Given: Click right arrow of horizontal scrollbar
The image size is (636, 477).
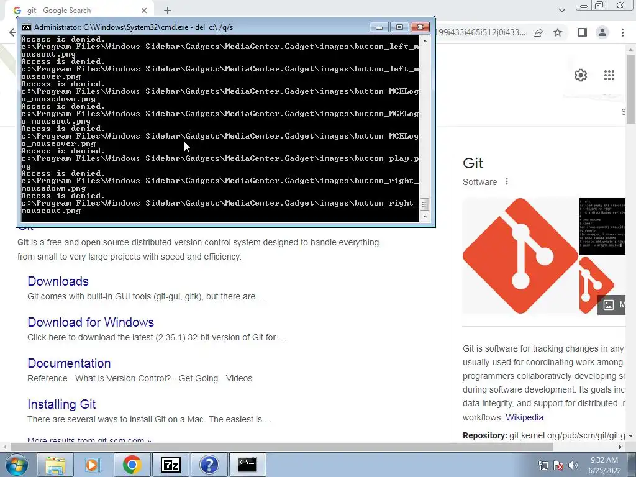Looking at the screenshot, I should [x=620, y=447].
